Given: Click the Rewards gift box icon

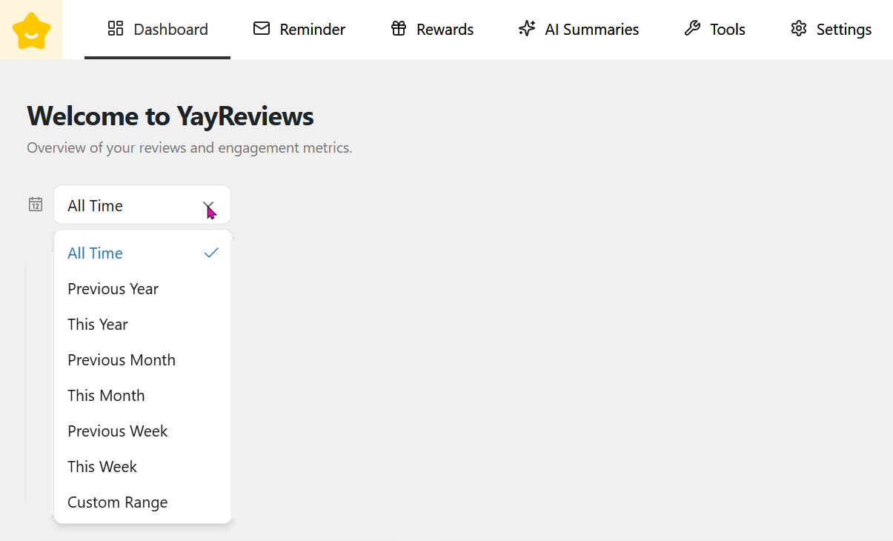Looking at the screenshot, I should (399, 29).
